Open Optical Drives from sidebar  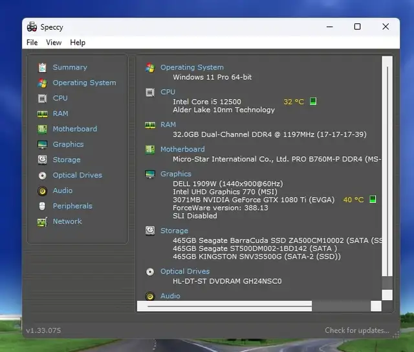pyautogui.click(x=77, y=175)
